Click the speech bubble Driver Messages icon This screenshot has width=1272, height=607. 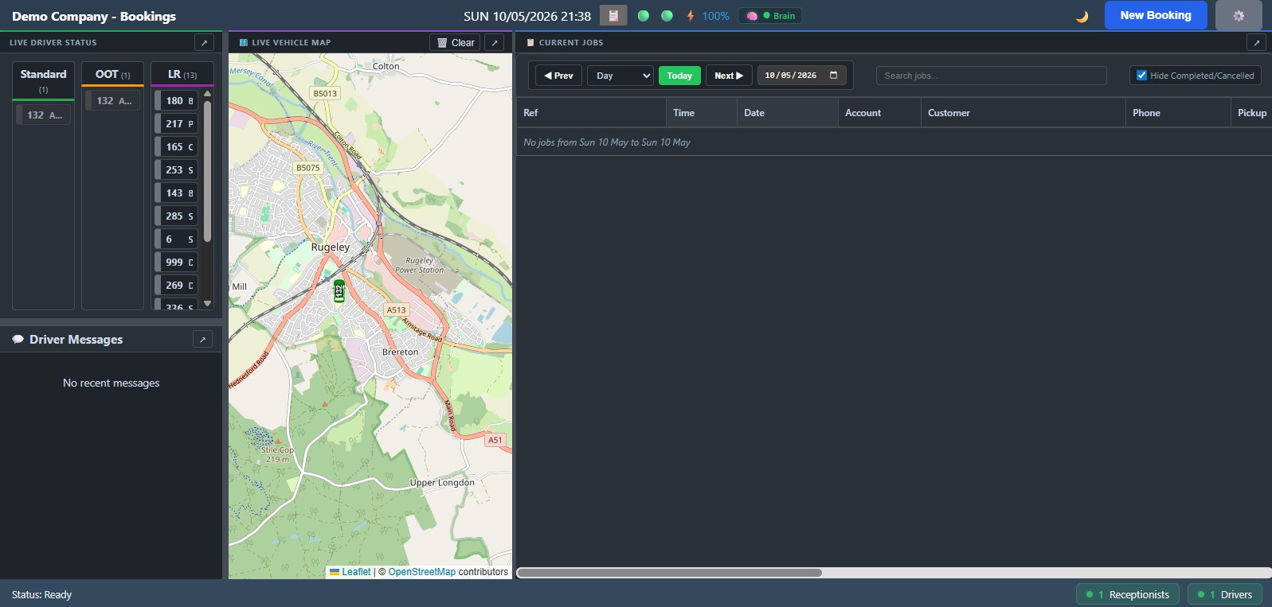pos(18,339)
